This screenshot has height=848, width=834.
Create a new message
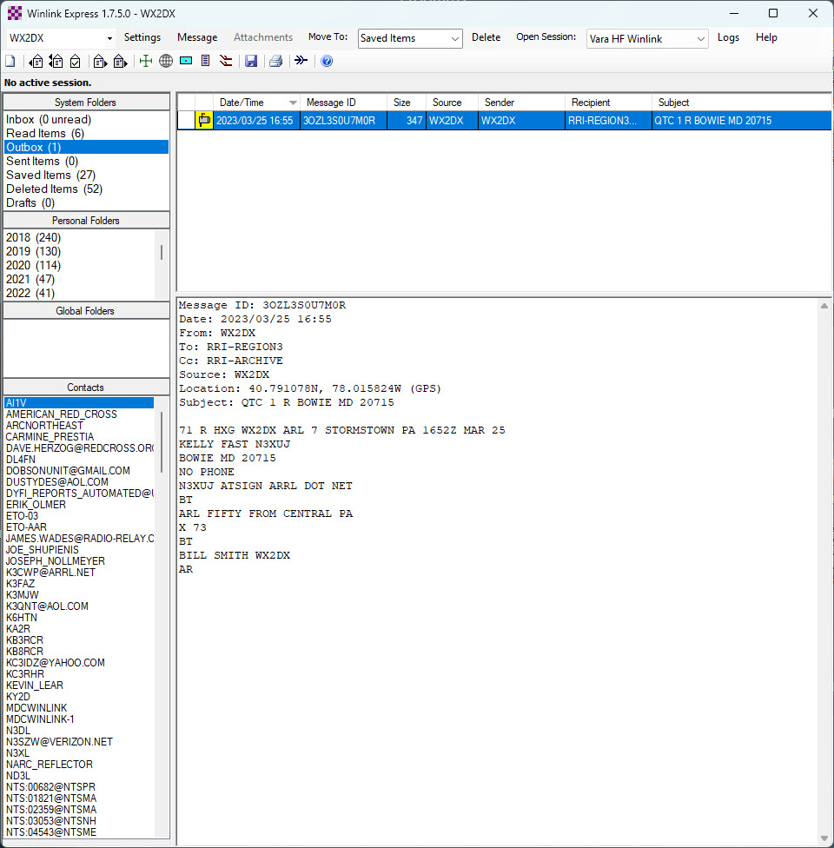[x=10, y=61]
